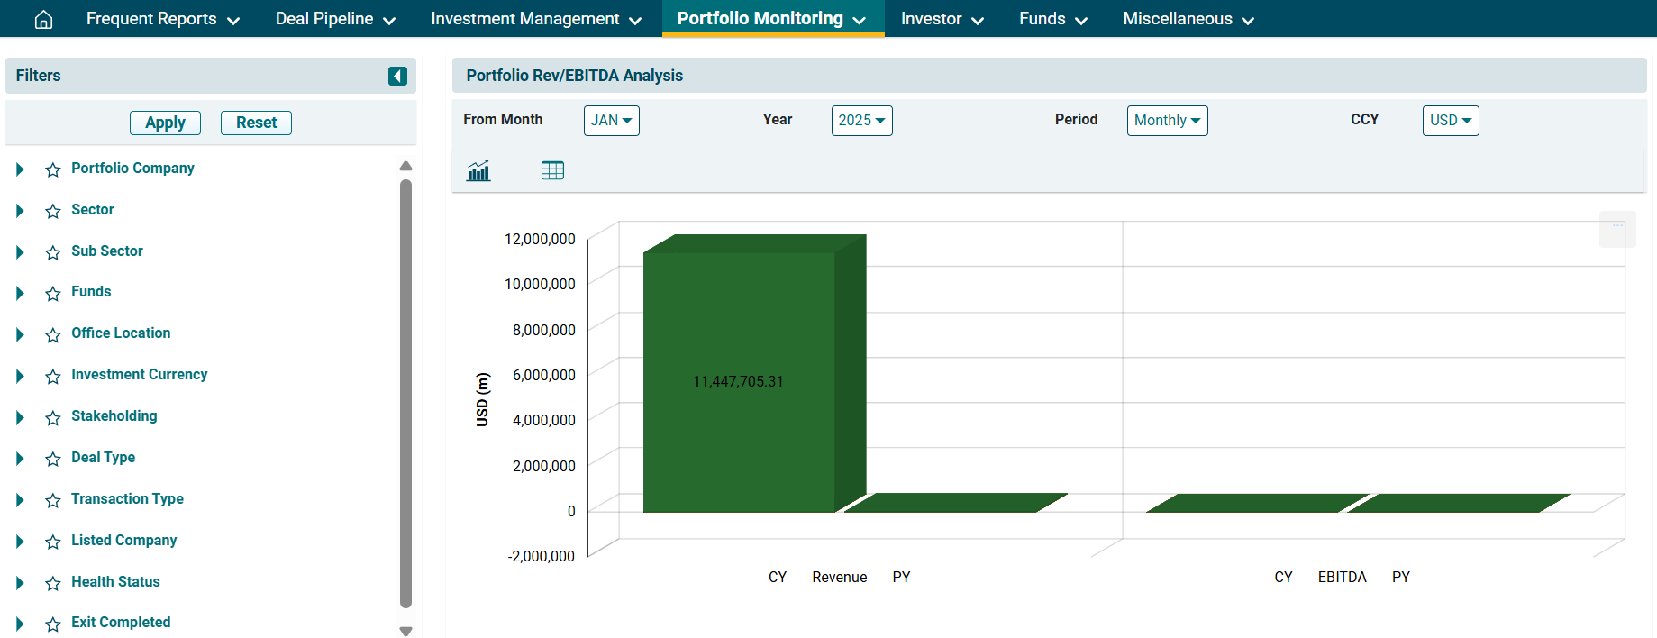Mark Health Status filter as favorite
The width and height of the screenshot is (1657, 638).
[53, 583]
